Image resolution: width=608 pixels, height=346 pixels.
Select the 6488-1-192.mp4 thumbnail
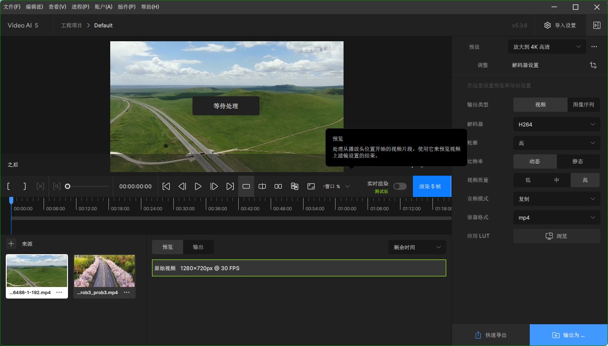pyautogui.click(x=36, y=271)
